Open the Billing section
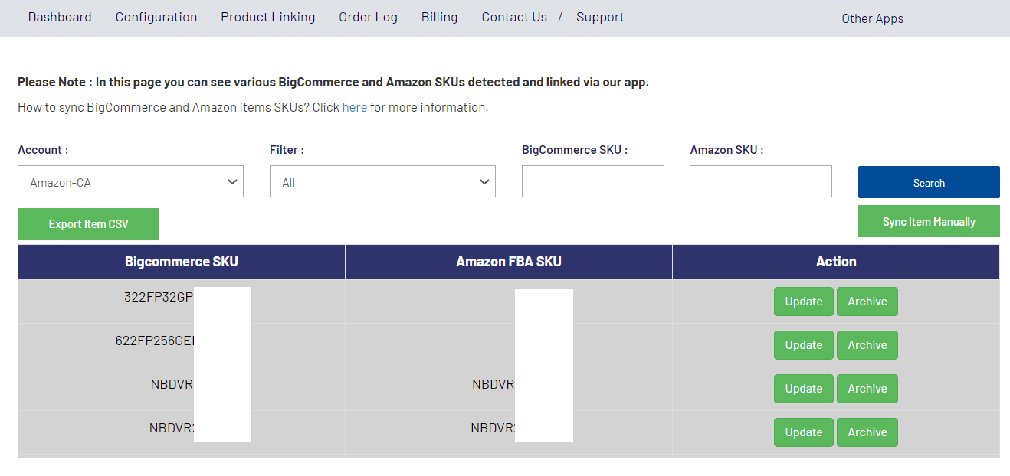Image resolution: width=1010 pixels, height=476 pixels. (439, 17)
